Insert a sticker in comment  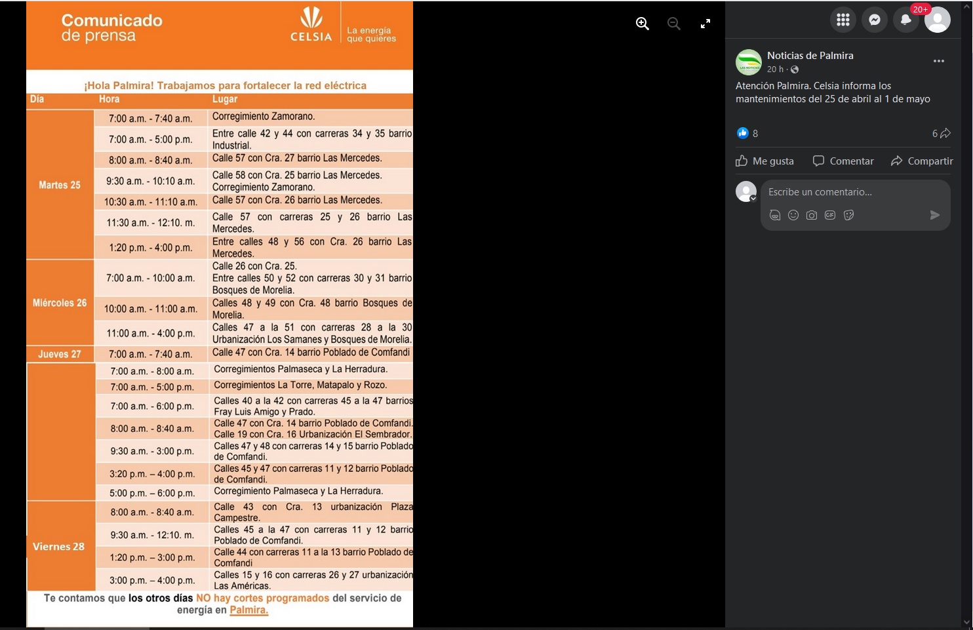pyautogui.click(x=848, y=215)
